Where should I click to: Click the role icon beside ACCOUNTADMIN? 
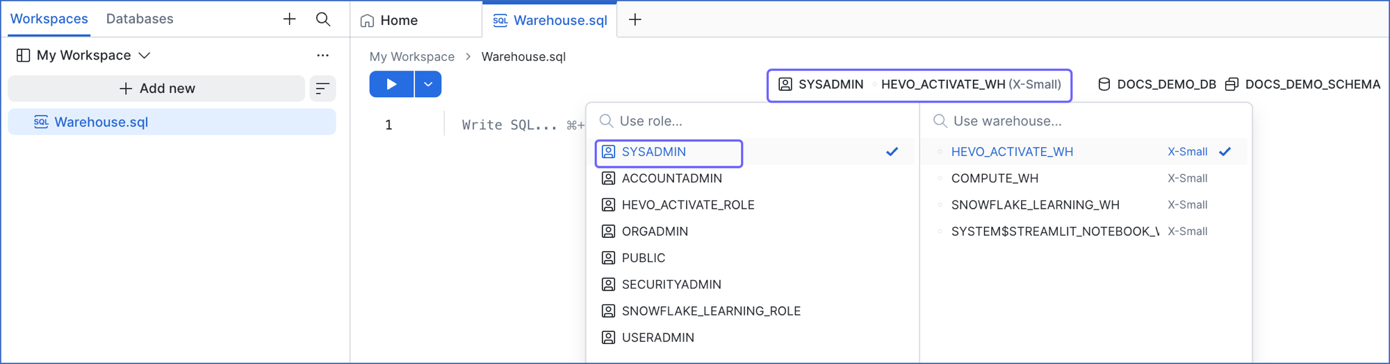[x=608, y=178]
